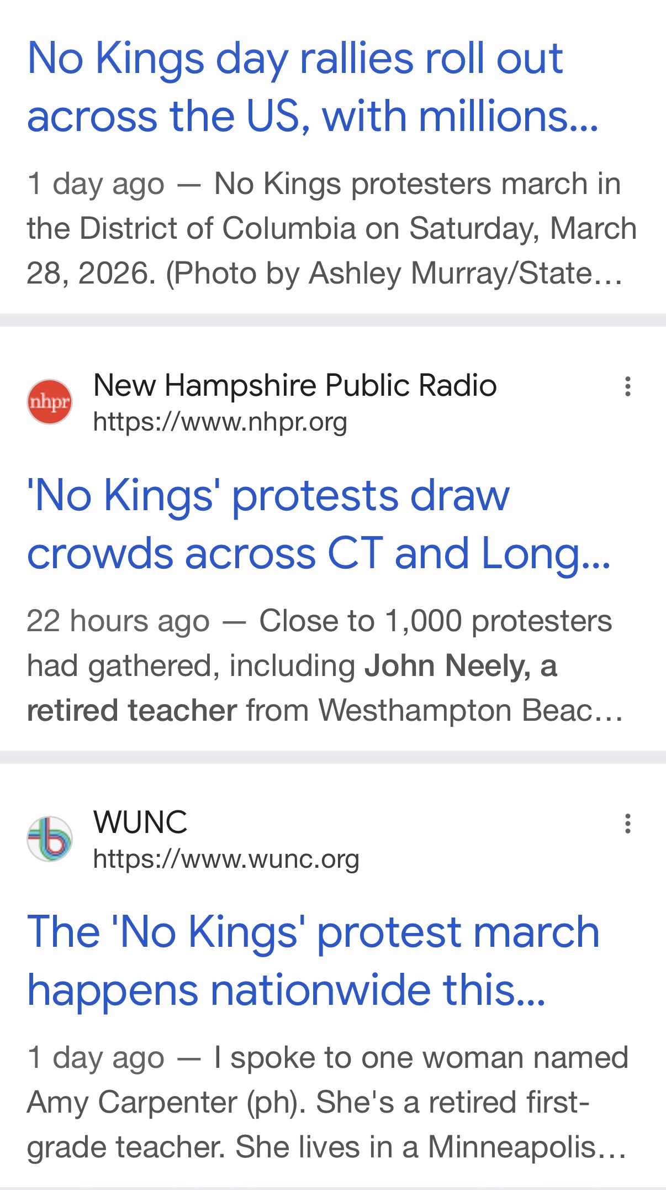This screenshot has height=1190, width=666.
Task: Tap the '22 hours ago' timestamp
Action: (x=118, y=621)
